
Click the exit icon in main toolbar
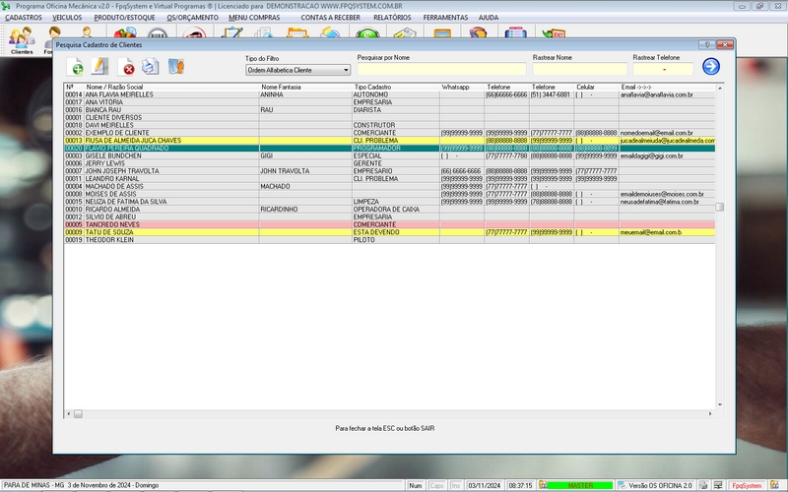point(554,32)
